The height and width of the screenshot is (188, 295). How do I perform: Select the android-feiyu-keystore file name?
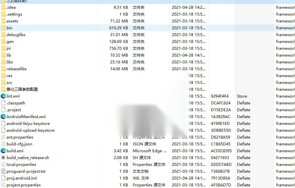28,124
